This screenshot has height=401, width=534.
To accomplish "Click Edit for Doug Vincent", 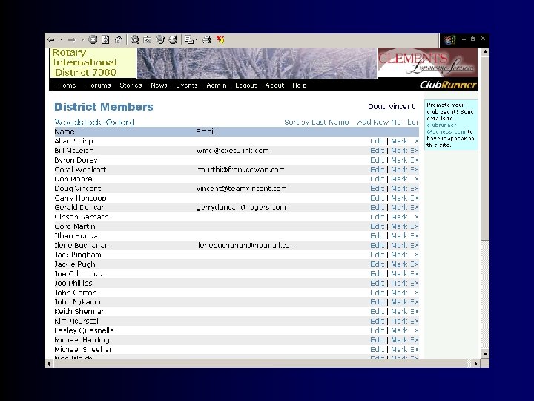I will tap(377, 189).
